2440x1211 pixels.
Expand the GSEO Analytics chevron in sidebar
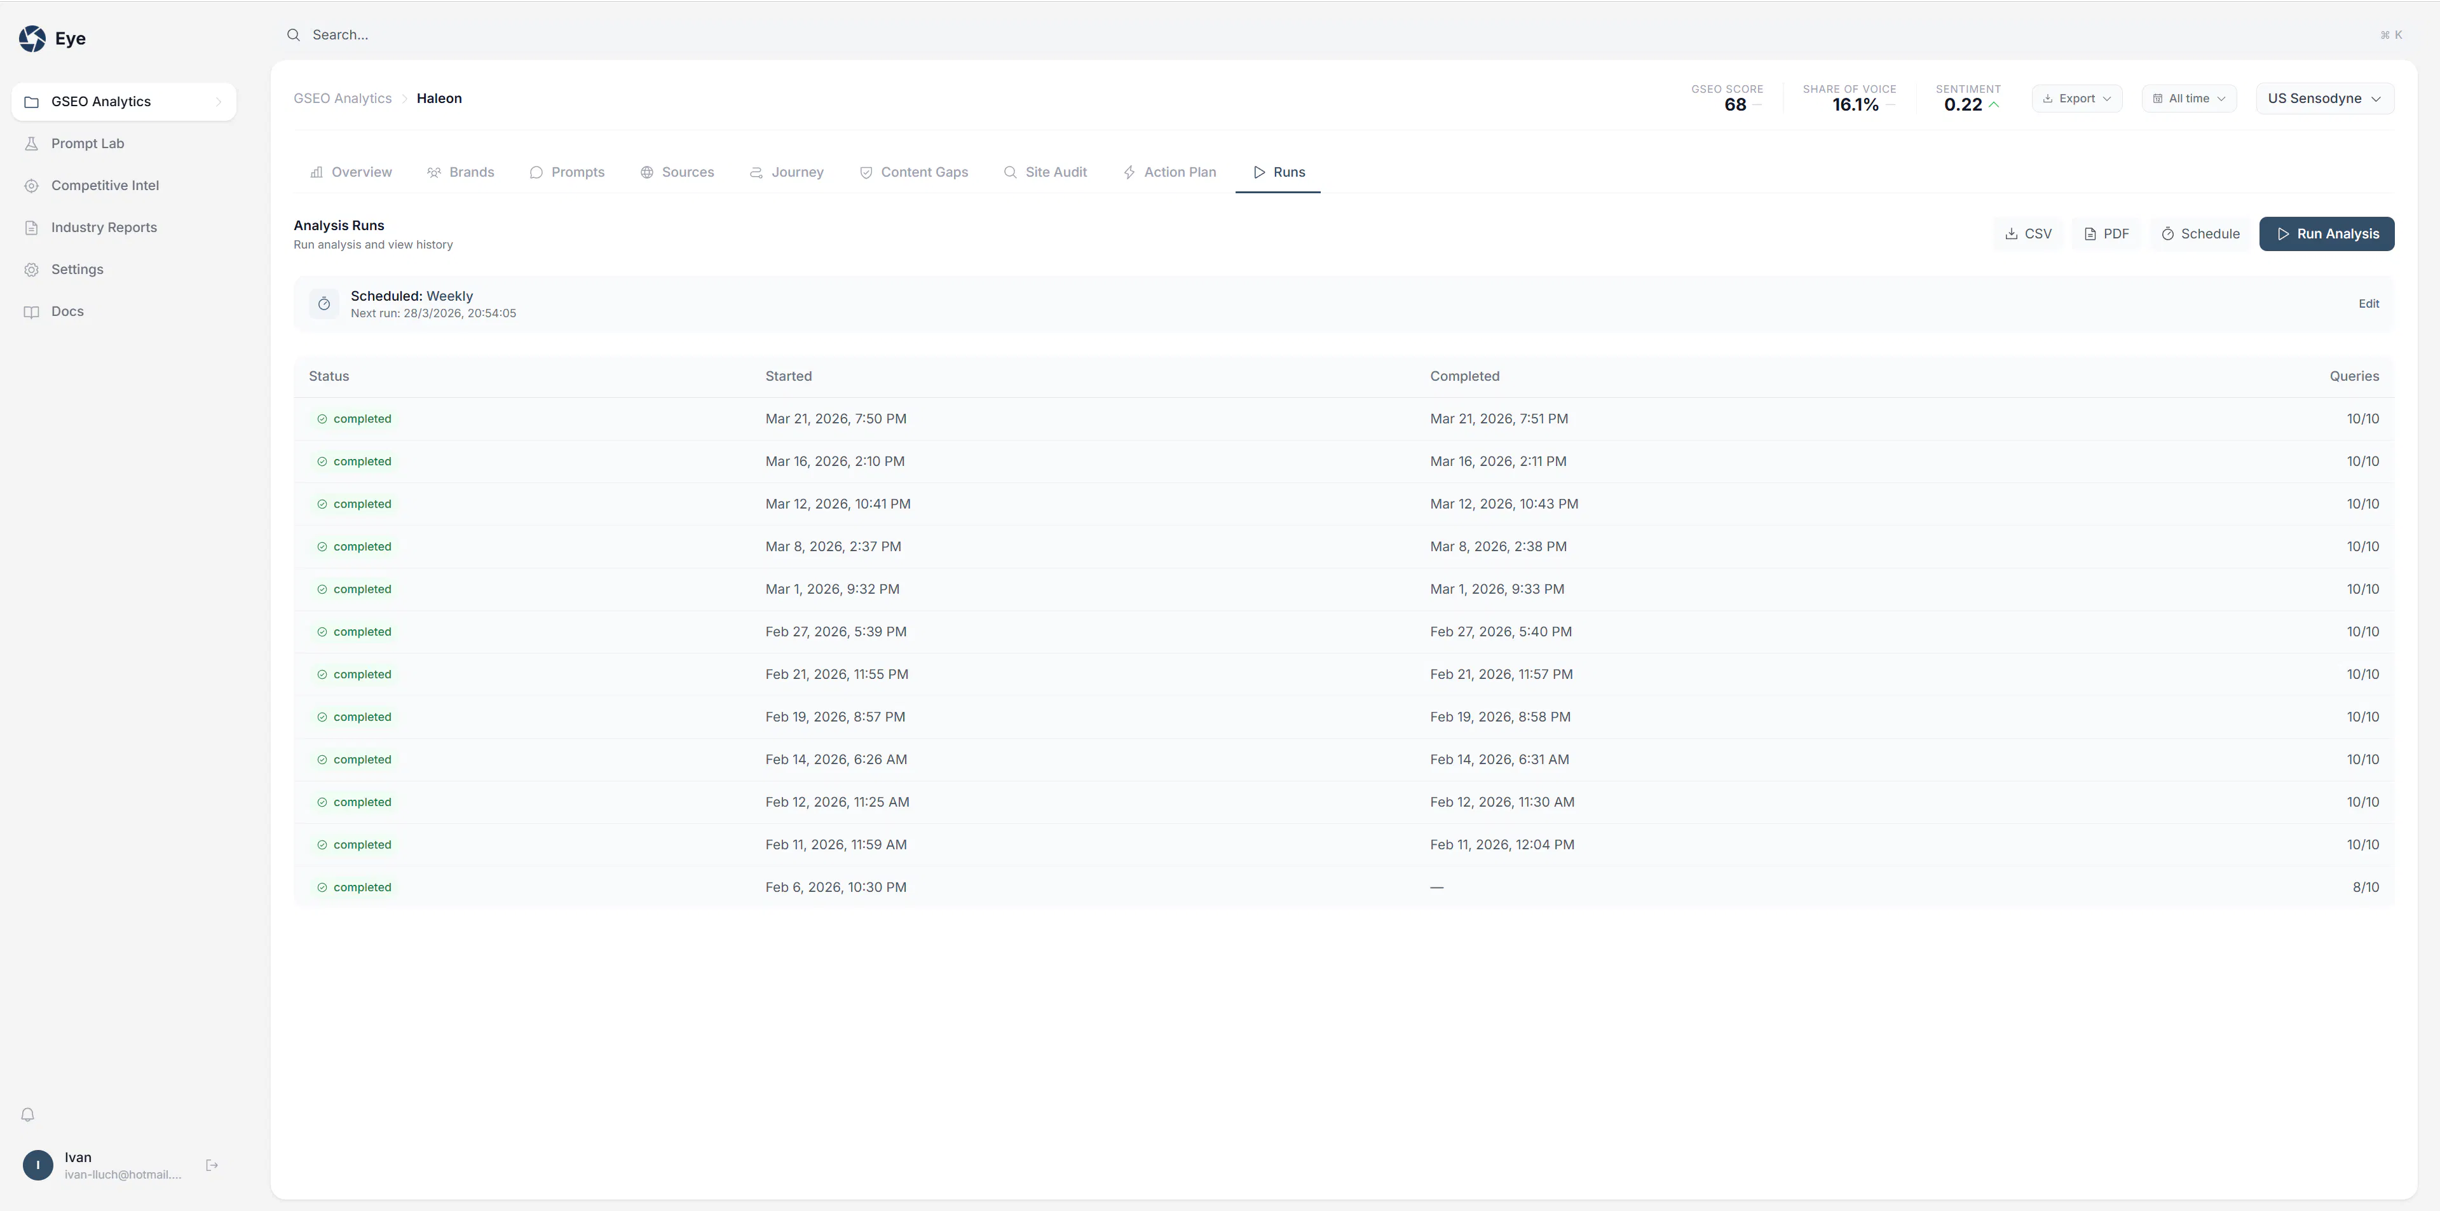coord(219,102)
